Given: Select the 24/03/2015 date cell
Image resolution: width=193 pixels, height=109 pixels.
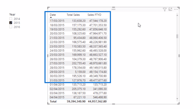Looking at the screenshot, I should pyautogui.click(x=57, y=51).
